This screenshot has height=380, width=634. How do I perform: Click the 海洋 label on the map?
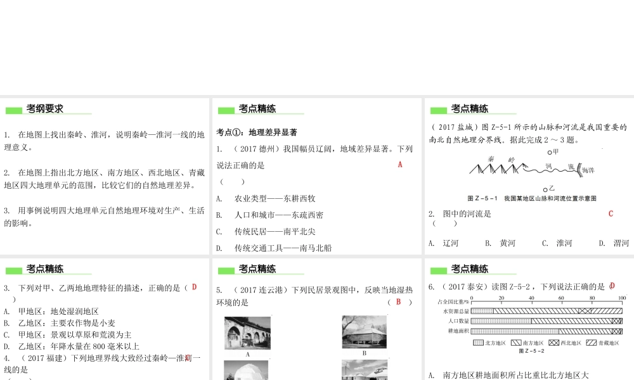pos(588,171)
